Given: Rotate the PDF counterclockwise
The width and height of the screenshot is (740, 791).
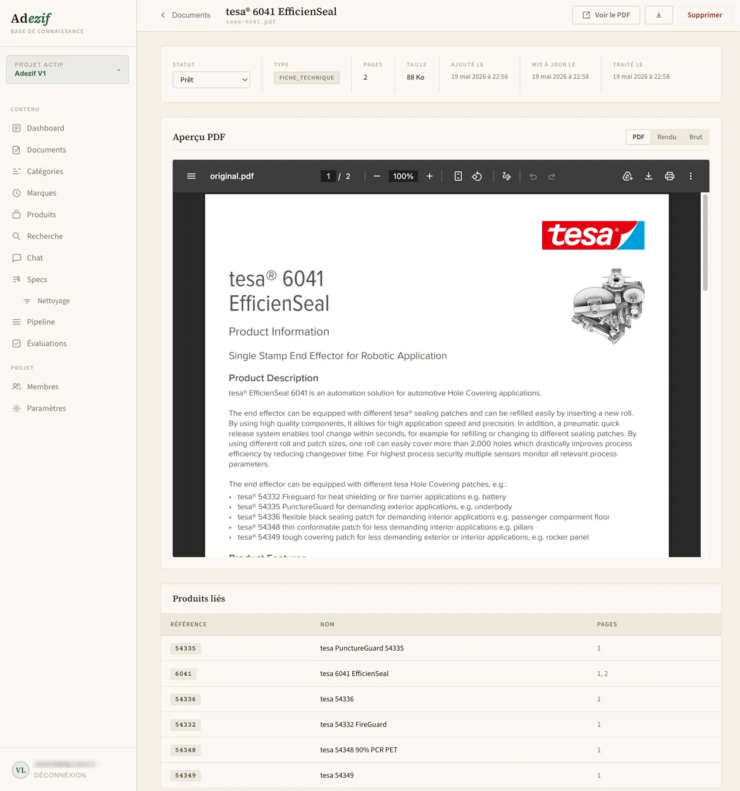Looking at the screenshot, I should pos(477,176).
